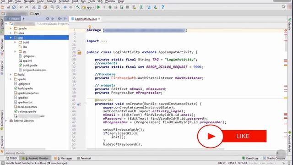The image size is (293, 165).
Task: Expand the External Libraries arrow
Action: click(x=6, y=121)
